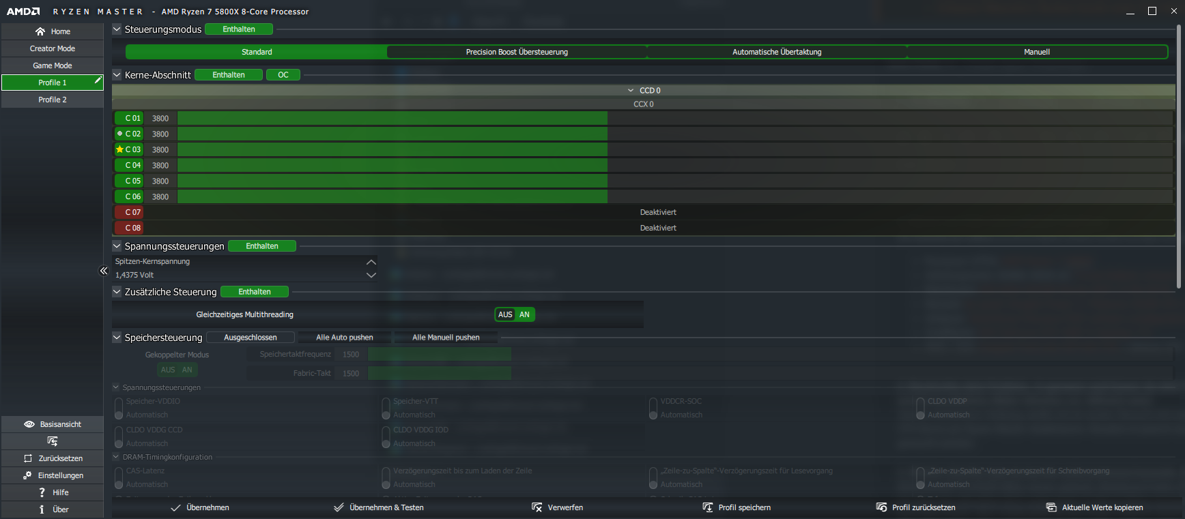This screenshot has width=1185, height=519.
Task: Collapse the DRAM-Timingkonfiguration section
Action: pos(116,457)
